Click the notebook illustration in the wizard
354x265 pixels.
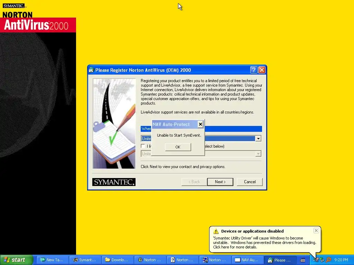tap(114, 124)
